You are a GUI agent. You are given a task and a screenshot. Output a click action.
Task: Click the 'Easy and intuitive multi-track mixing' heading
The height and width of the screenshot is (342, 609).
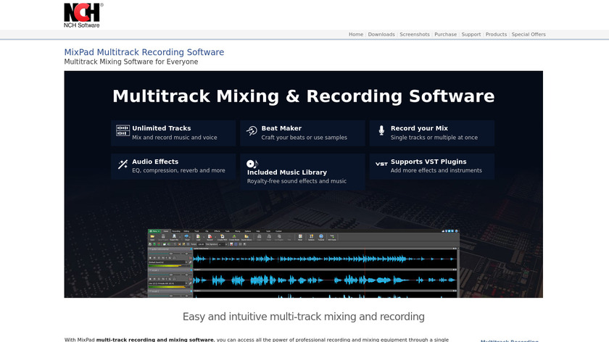point(303,317)
